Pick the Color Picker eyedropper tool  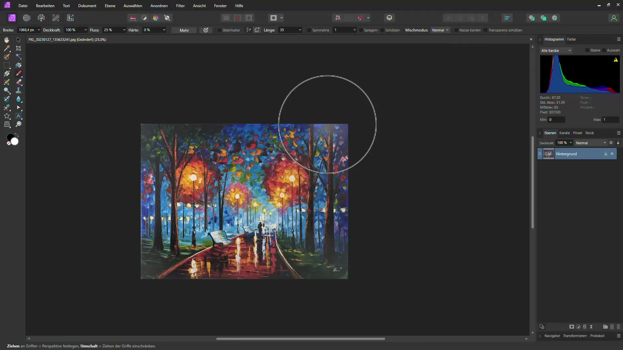point(7,48)
